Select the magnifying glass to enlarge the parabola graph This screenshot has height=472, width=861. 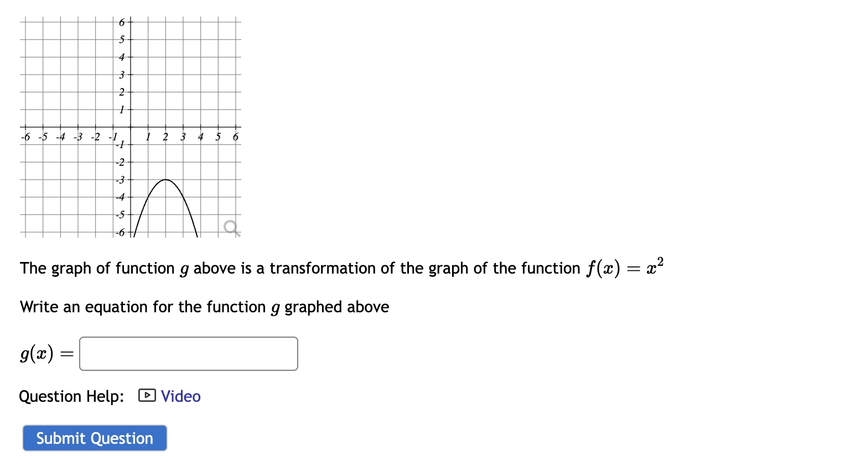pos(231,227)
